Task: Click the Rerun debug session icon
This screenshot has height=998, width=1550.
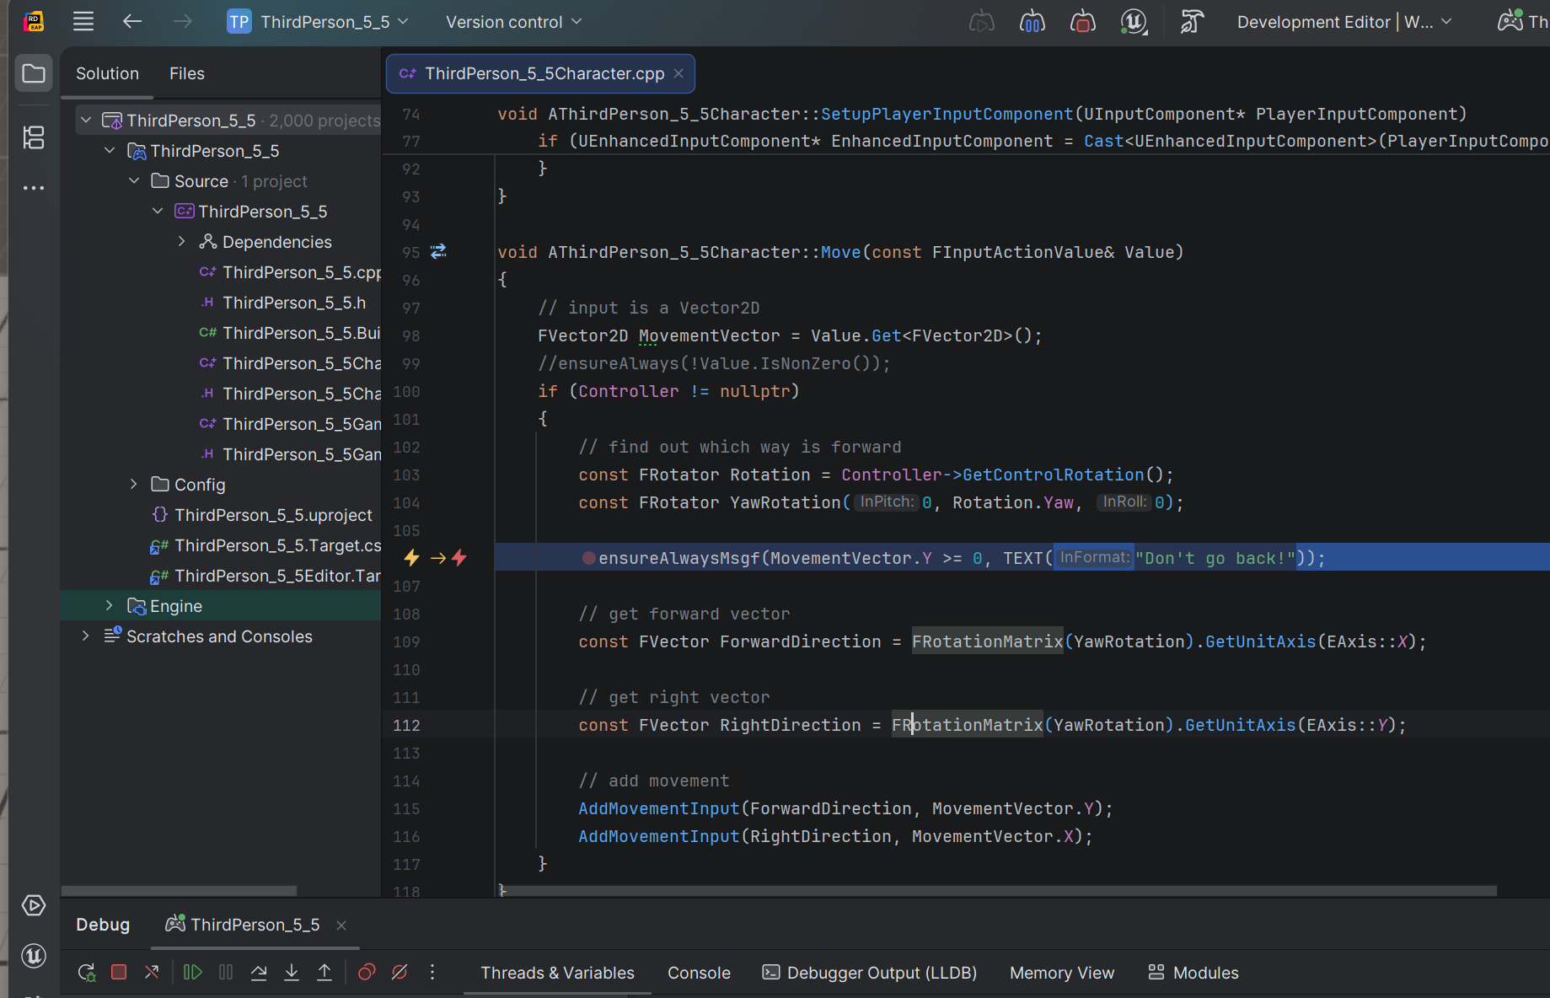Action: tap(86, 973)
